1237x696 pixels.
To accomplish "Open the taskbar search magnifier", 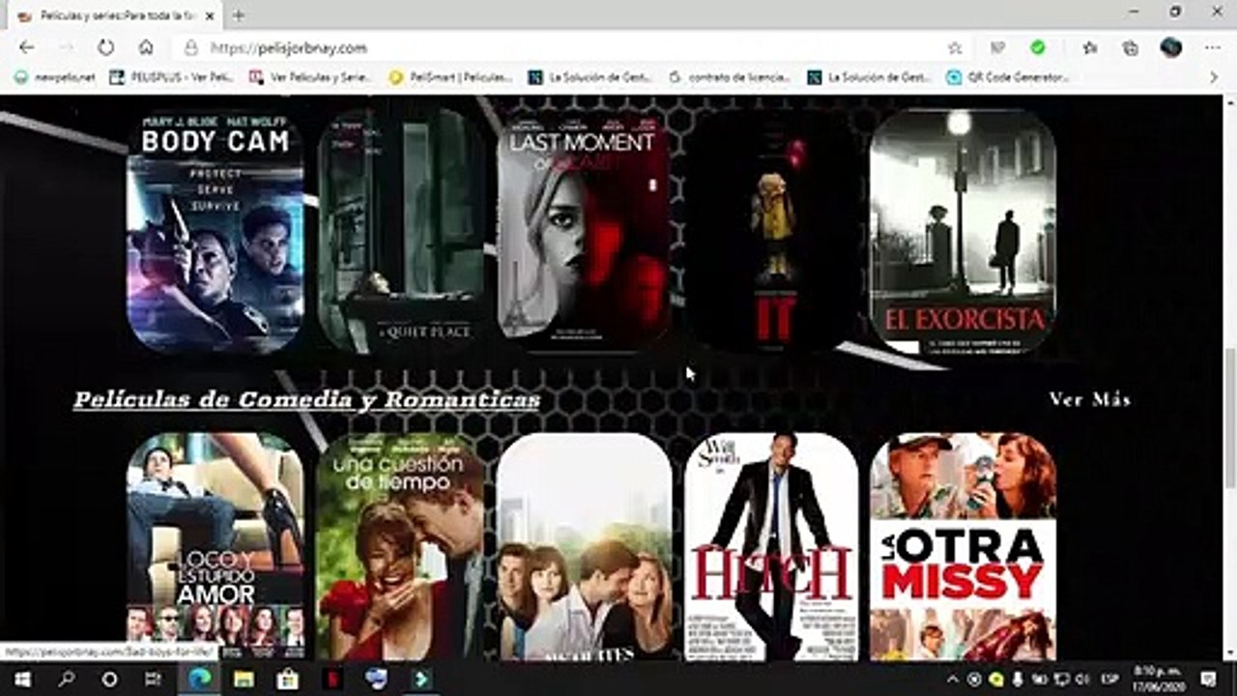I will pyautogui.click(x=66, y=679).
